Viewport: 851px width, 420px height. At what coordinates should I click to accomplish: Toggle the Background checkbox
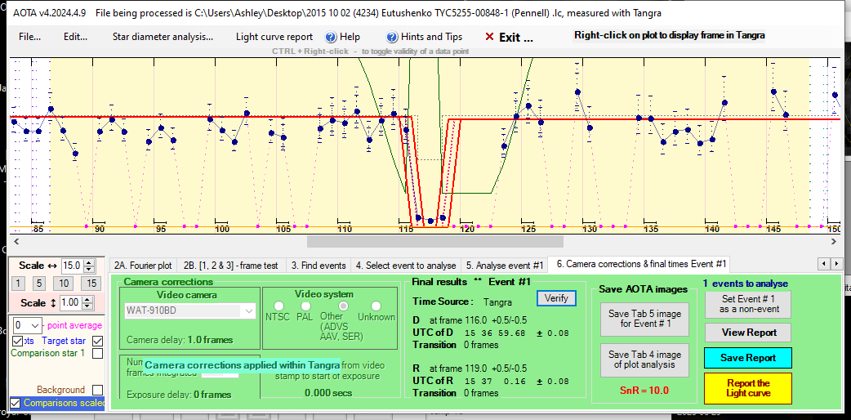point(98,390)
